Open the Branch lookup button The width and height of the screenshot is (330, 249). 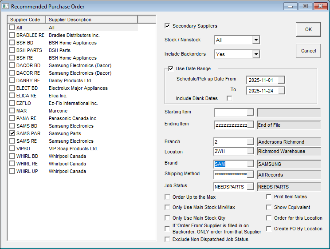(251, 142)
